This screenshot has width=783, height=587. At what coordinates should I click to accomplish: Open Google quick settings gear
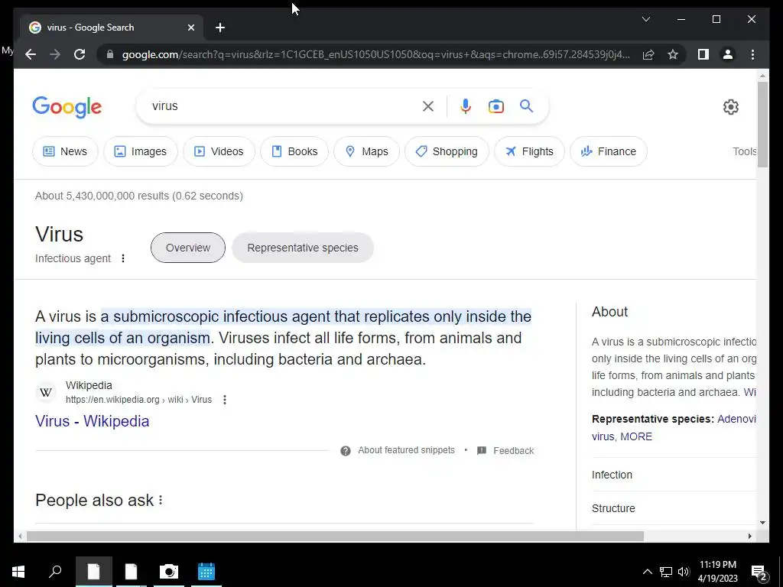pos(730,107)
